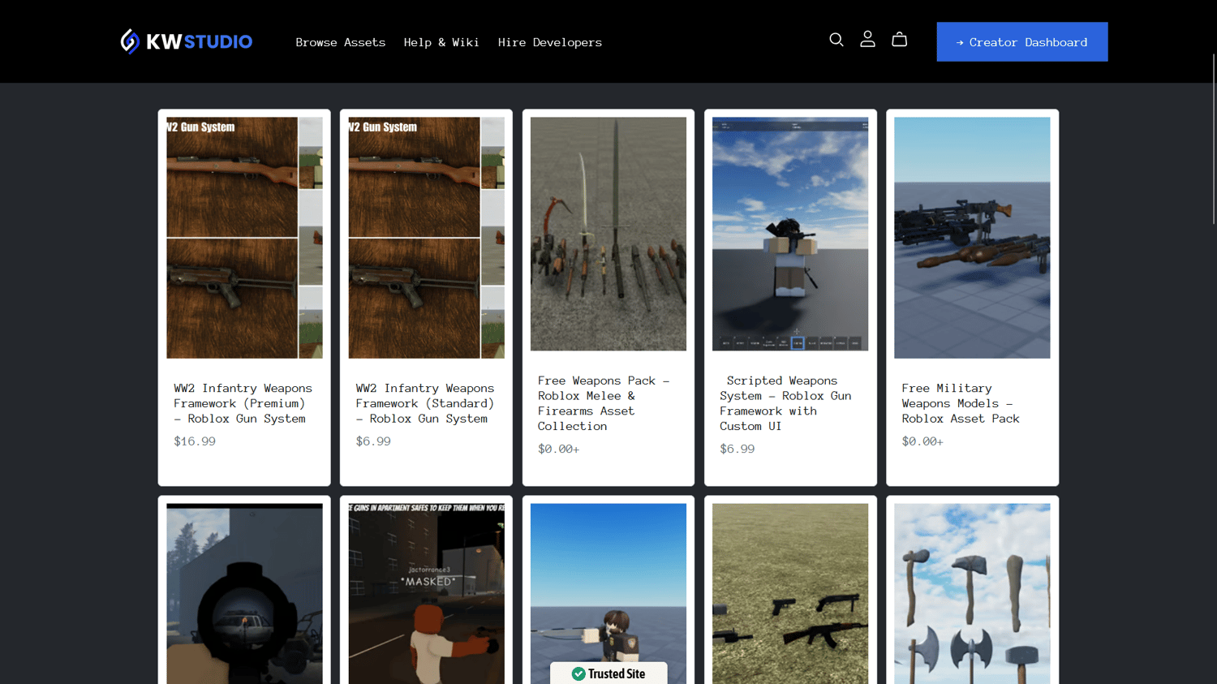
Task: Open WW2 Infantry Weapons Framework (Standard) title
Action: point(425,403)
